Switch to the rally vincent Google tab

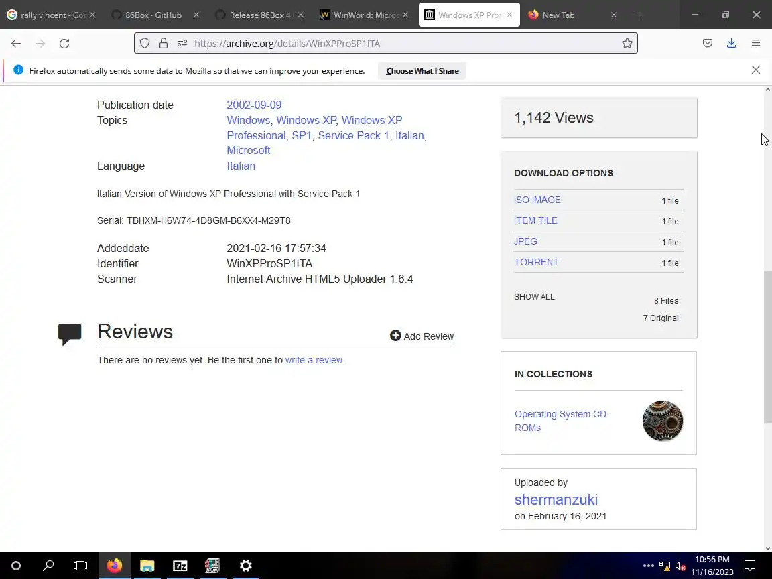click(x=51, y=15)
